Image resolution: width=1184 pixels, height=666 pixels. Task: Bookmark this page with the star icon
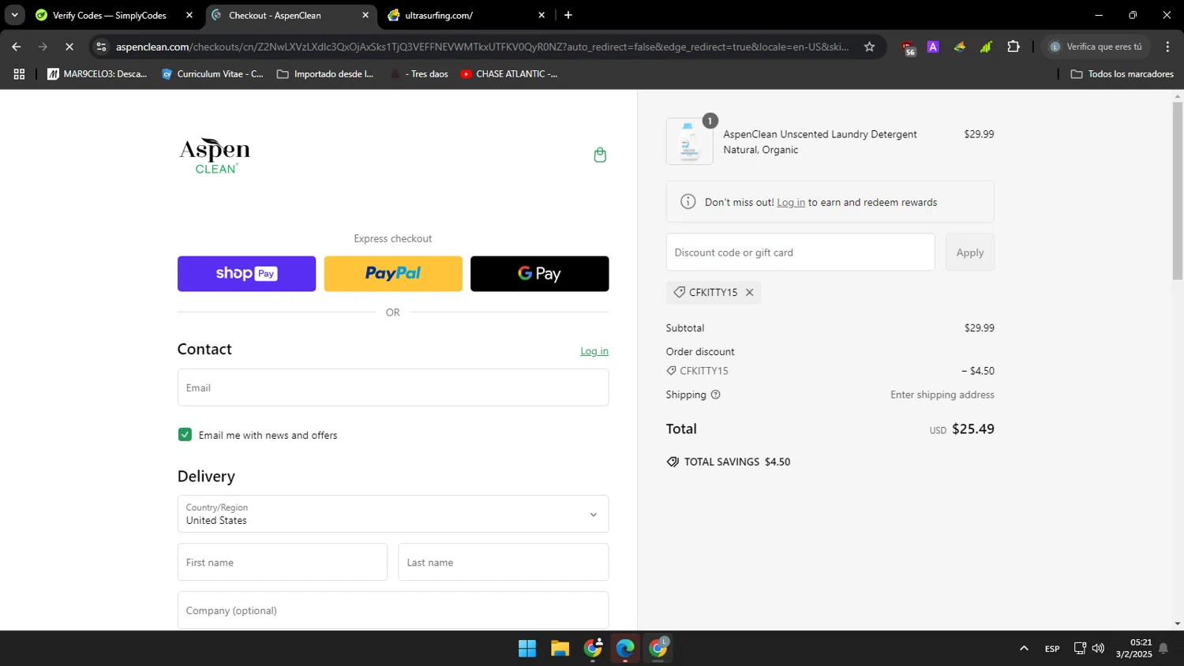(x=869, y=47)
